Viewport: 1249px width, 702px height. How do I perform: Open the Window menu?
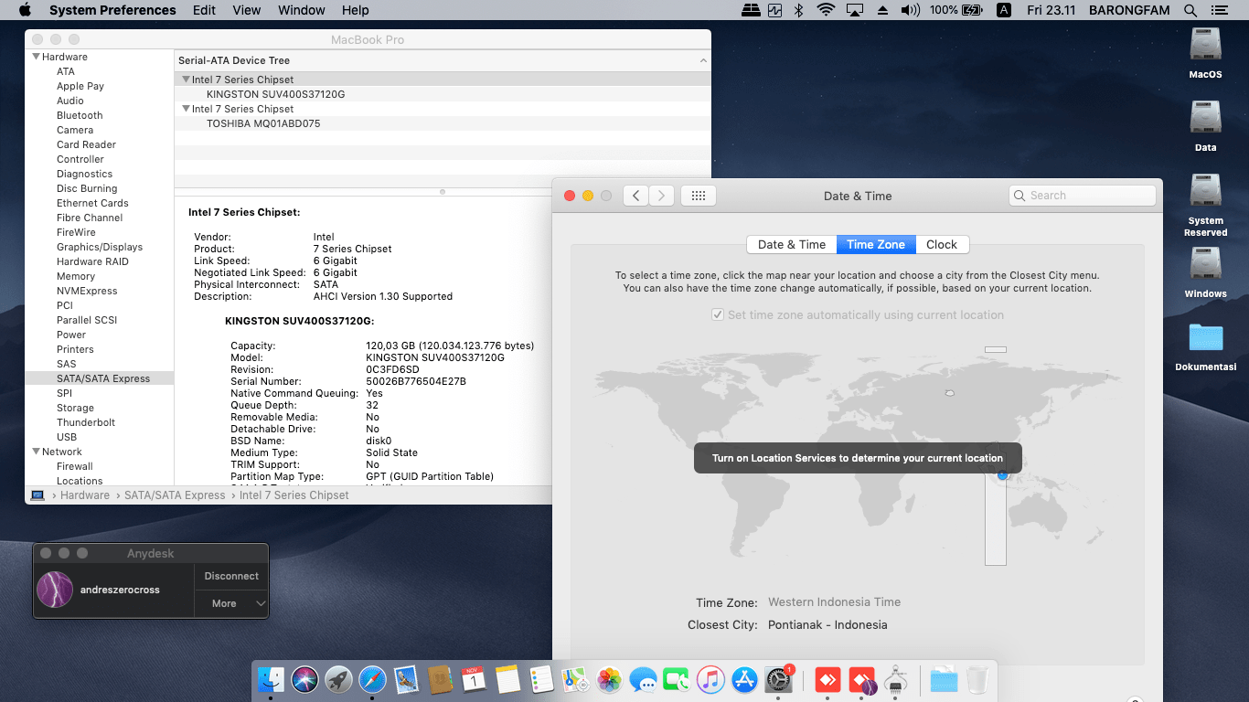301,10
